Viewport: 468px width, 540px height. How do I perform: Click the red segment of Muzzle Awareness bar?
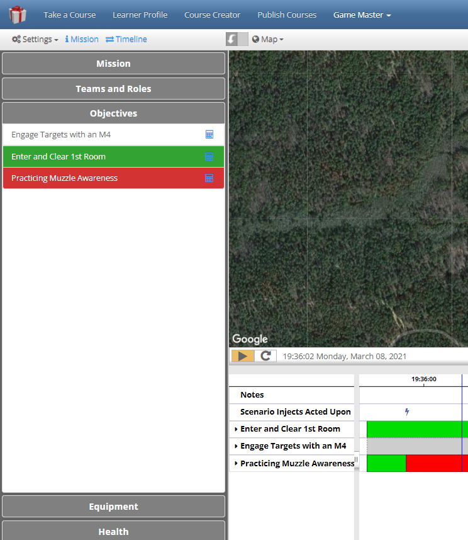pos(437,463)
